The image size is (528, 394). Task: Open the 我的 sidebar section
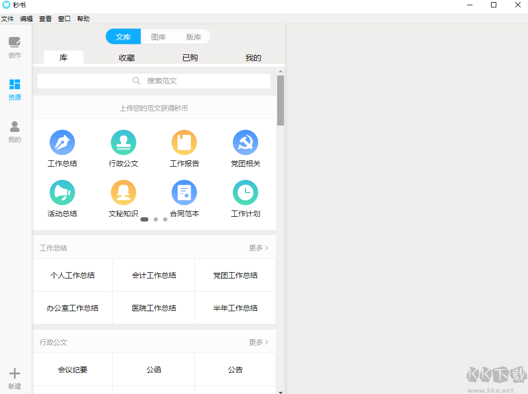coord(14,132)
